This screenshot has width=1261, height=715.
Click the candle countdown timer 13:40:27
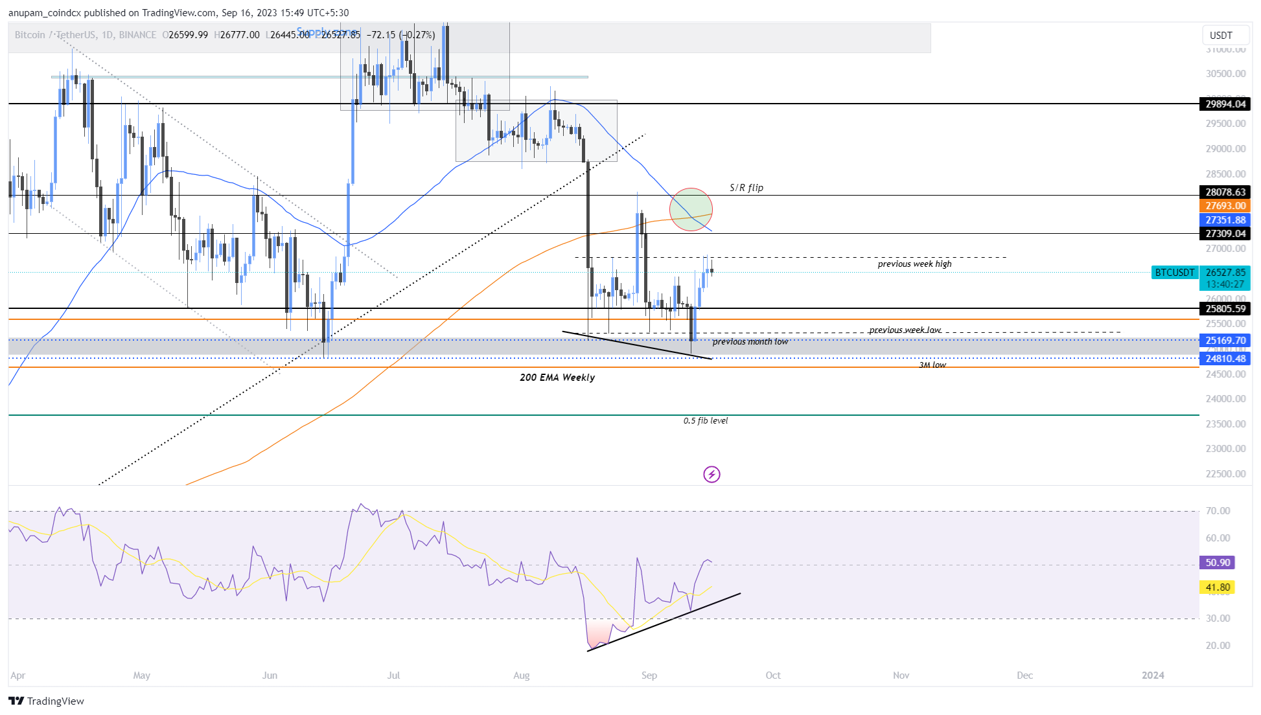[1225, 284]
